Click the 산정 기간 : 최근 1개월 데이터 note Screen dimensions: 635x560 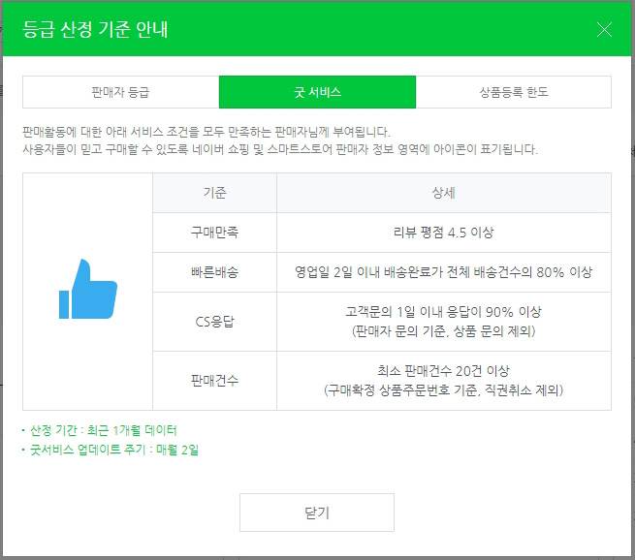(104, 430)
